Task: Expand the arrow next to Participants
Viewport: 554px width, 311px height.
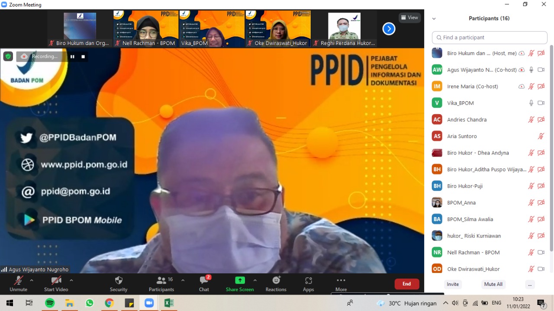Action: 183,280
